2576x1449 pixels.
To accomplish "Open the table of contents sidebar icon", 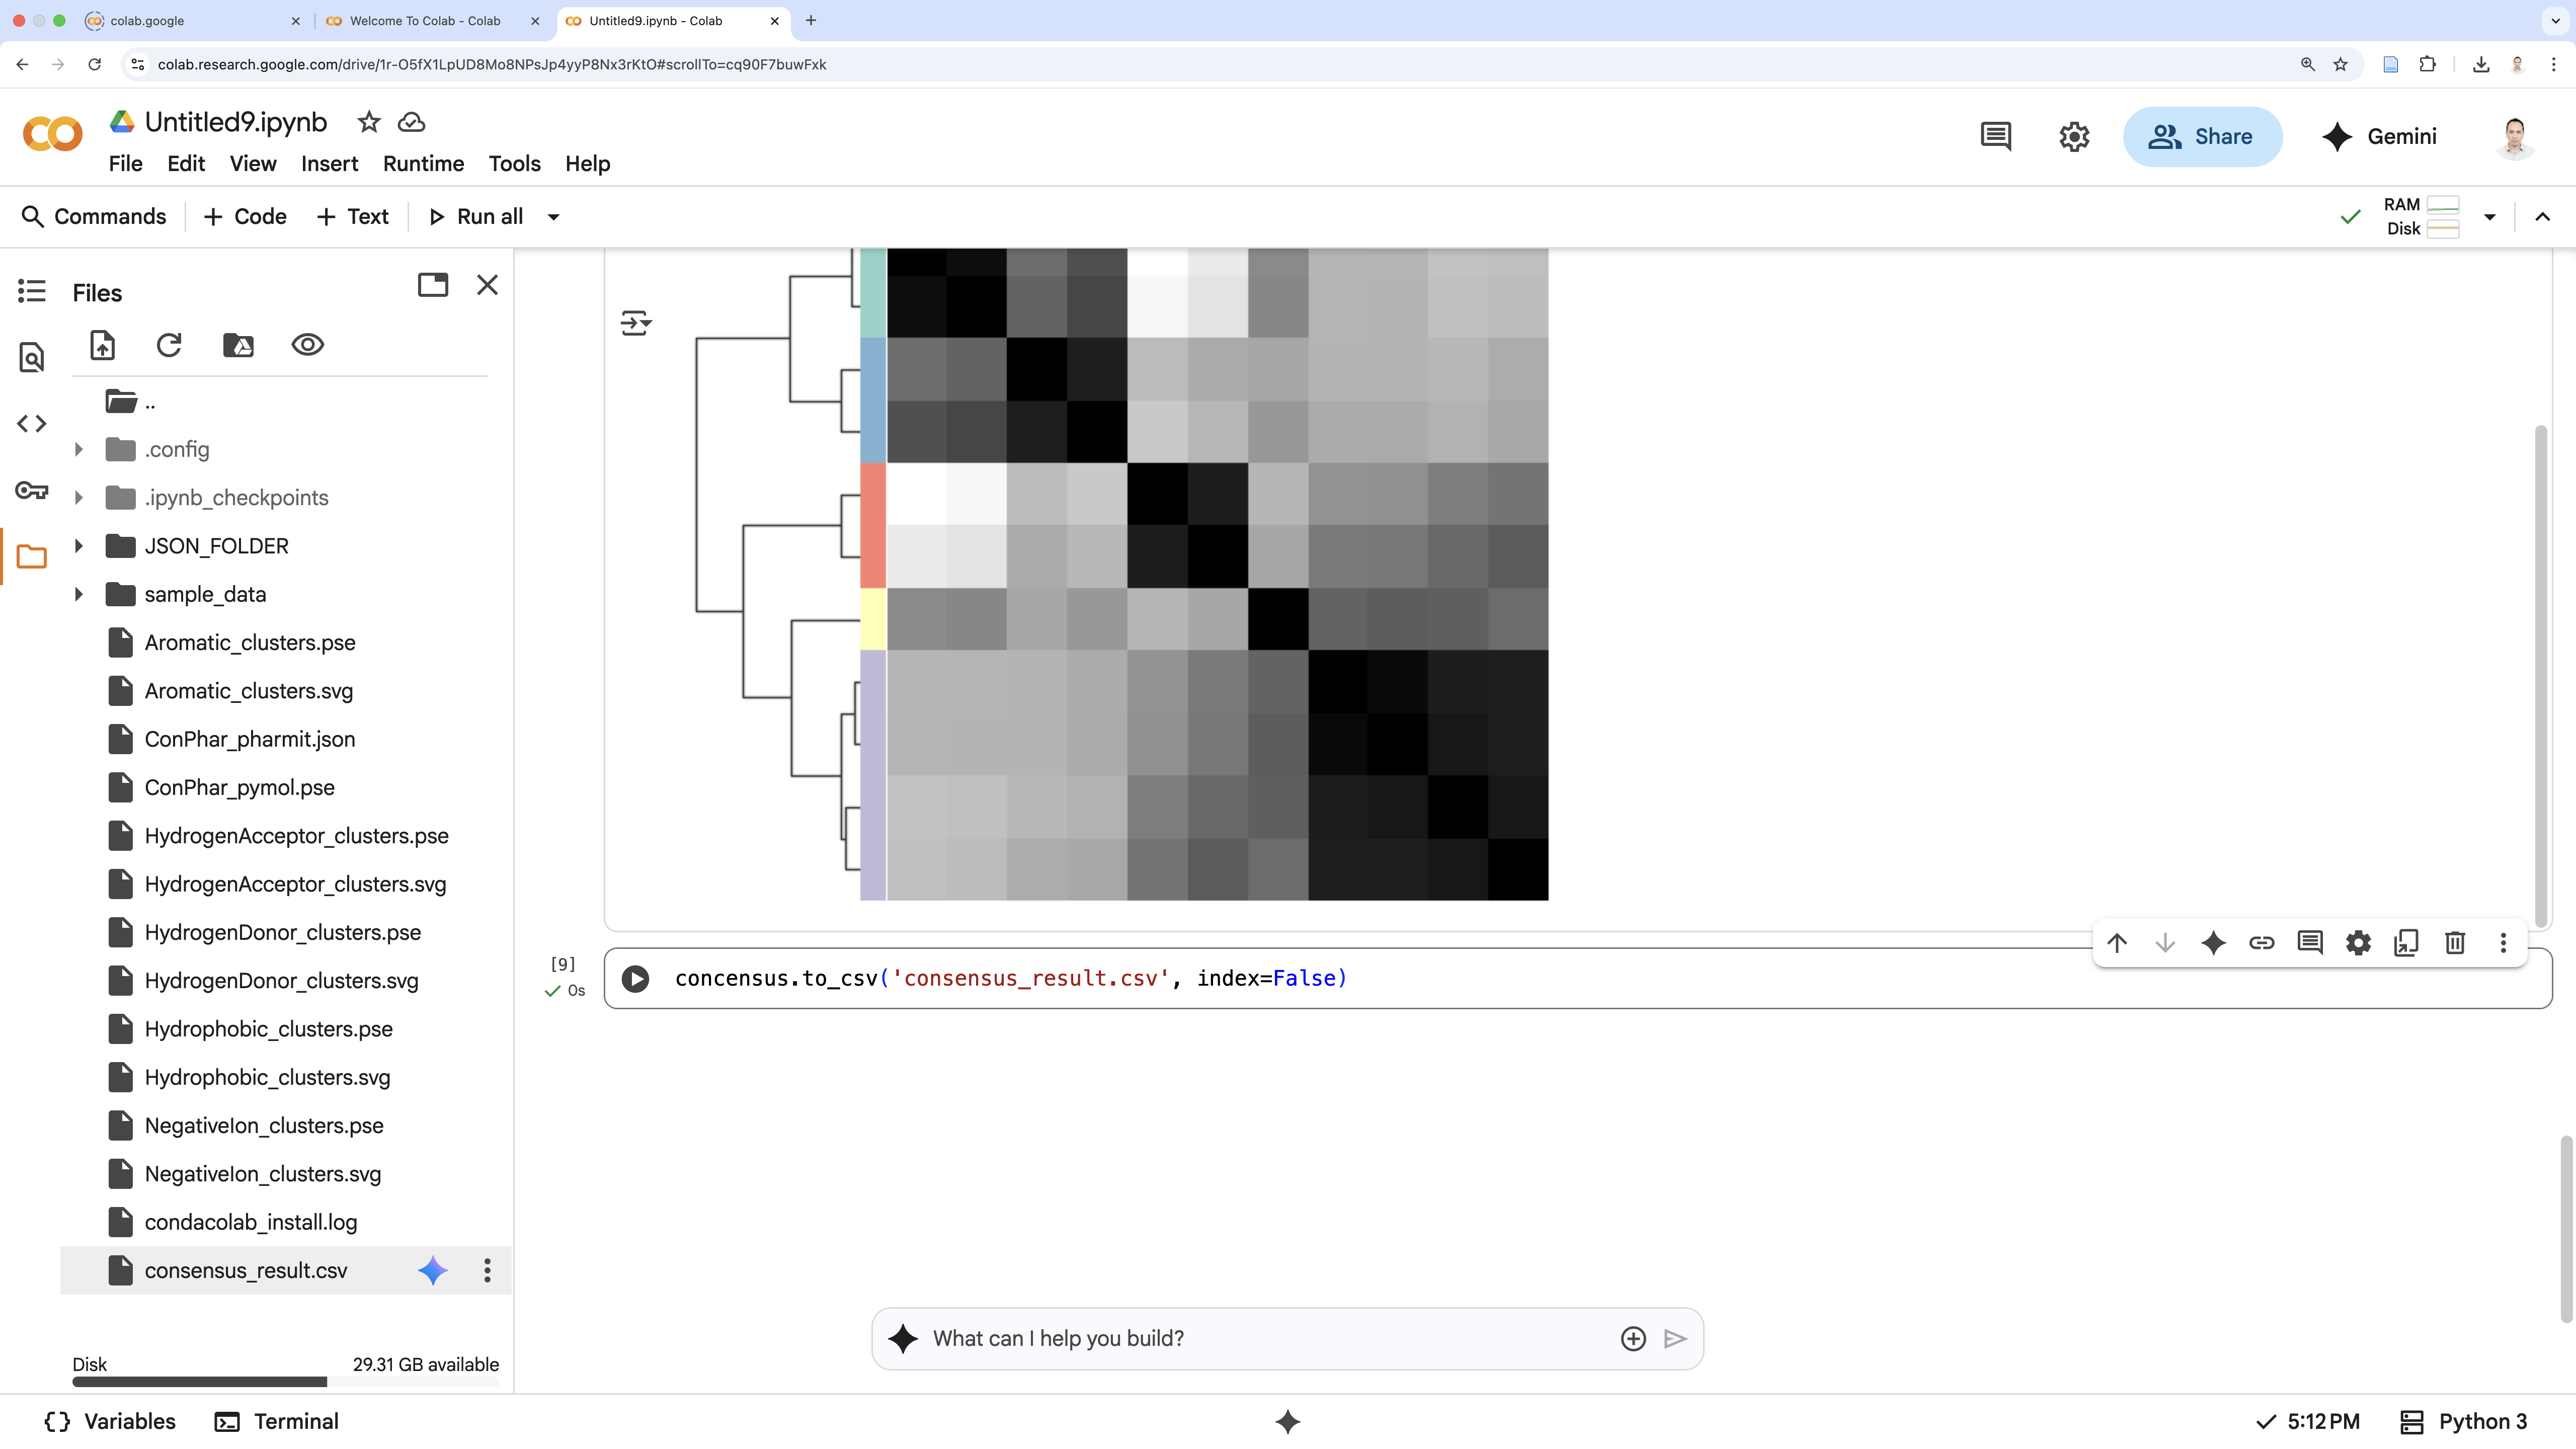I will click(32, 291).
